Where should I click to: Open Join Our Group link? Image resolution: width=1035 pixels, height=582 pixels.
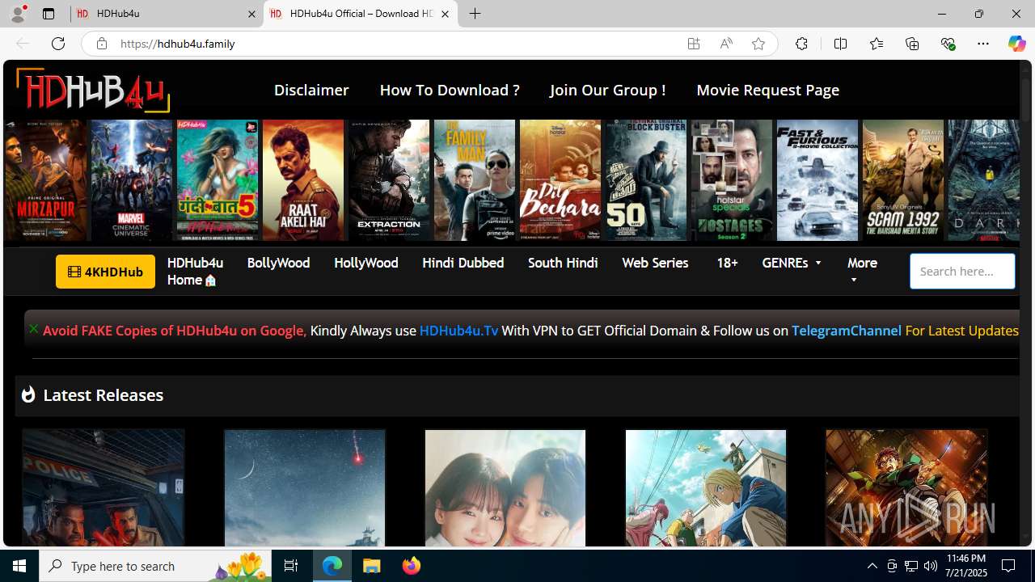608,90
